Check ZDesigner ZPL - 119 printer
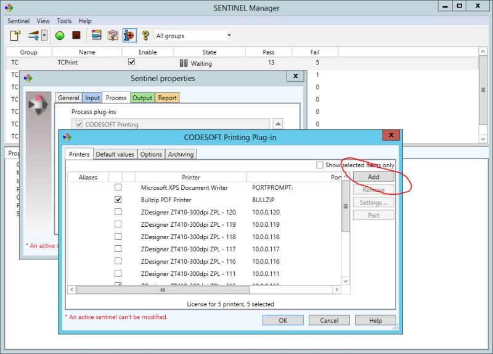The width and height of the screenshot is (493, 354). 118,224
